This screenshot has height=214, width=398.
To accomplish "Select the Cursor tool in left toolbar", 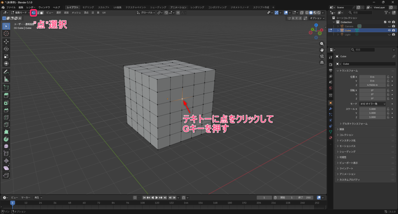I will [x=6, y=33].
